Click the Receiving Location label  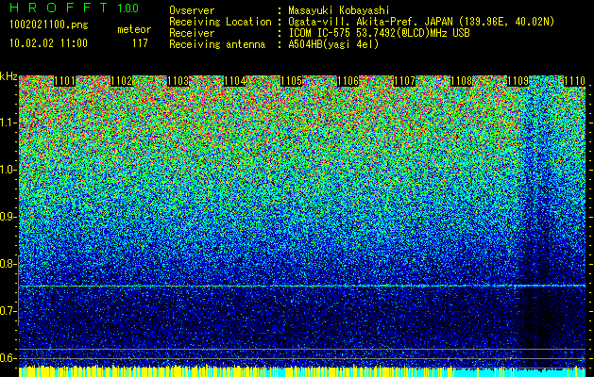pyautogui.click(x=220, y=22)
